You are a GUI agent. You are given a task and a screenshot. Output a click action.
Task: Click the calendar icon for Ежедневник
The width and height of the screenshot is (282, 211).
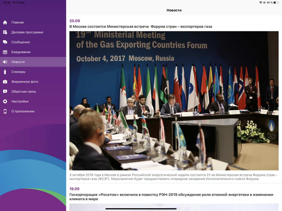(x=5, y=52)
